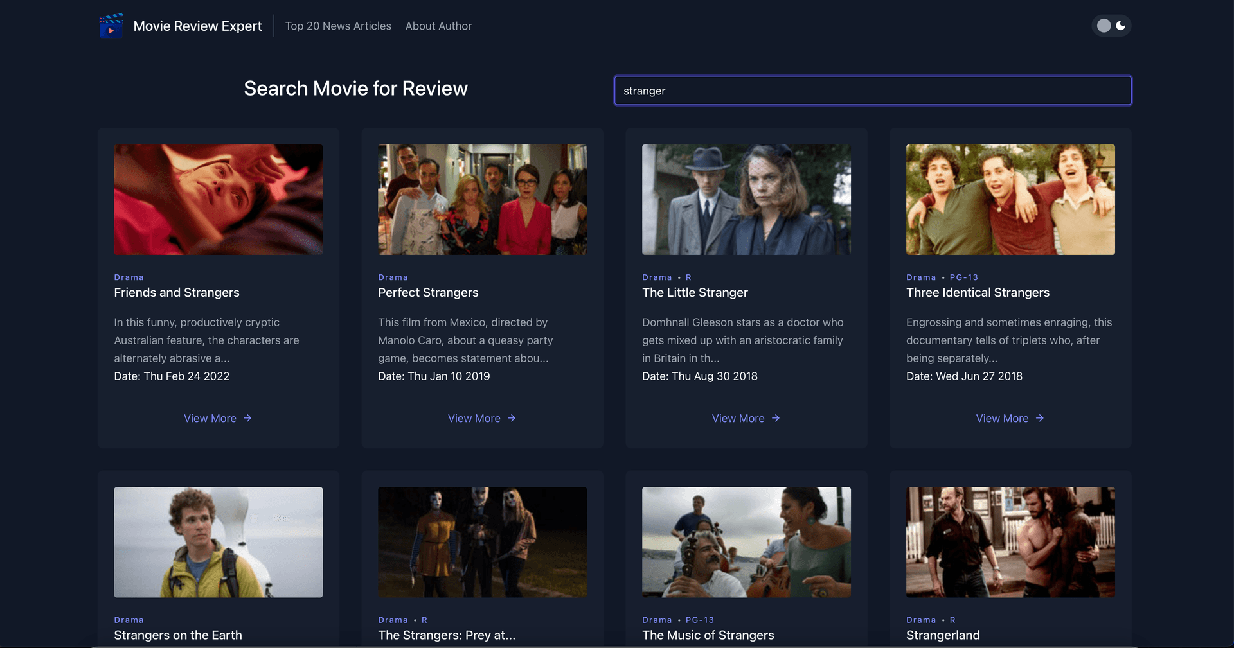
Task: Select the Friends and Strangers title
Action: 177,292
